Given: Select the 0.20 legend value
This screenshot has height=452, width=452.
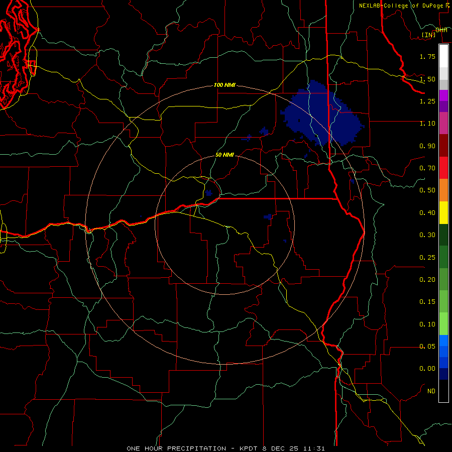Looking at the screenshot, I should click(x=427, y=280).
